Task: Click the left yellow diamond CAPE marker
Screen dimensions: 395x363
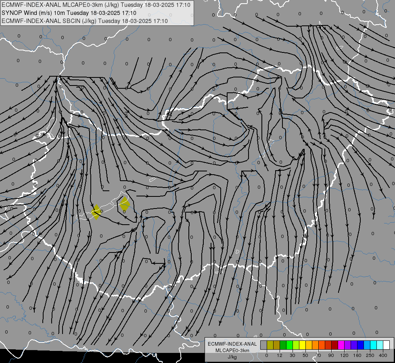Action: click(96, 212)
